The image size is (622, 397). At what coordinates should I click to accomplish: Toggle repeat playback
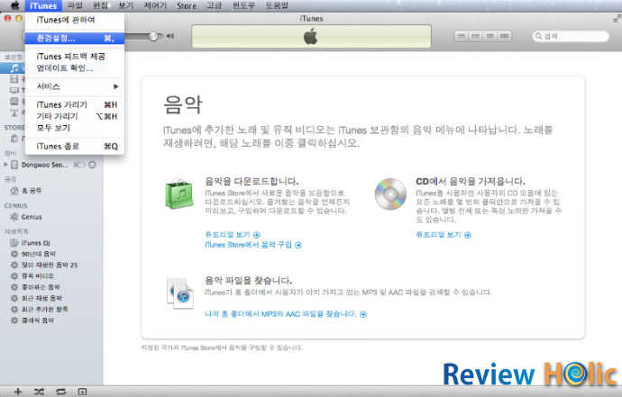[x=60, y=392]
